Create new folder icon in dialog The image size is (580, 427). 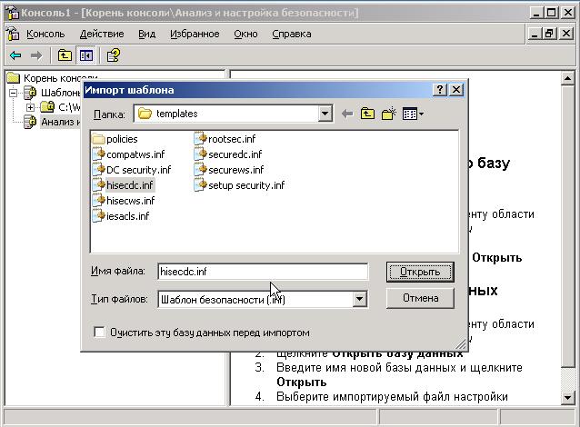pyautogui.click(x=389, y=114)
